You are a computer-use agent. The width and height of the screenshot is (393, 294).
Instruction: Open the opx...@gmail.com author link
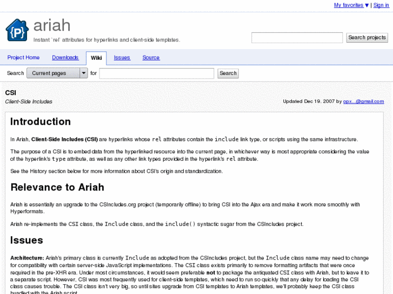363,101
